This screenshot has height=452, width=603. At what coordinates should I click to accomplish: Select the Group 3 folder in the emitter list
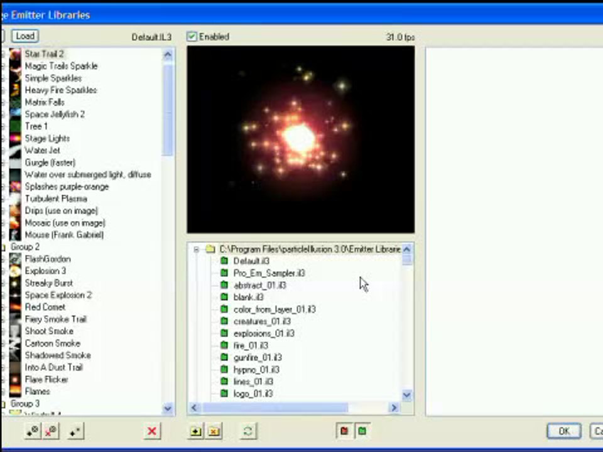[x=24, y=404]
